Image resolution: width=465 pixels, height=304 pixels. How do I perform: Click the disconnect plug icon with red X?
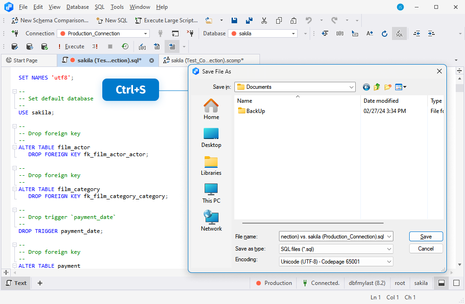190,33
